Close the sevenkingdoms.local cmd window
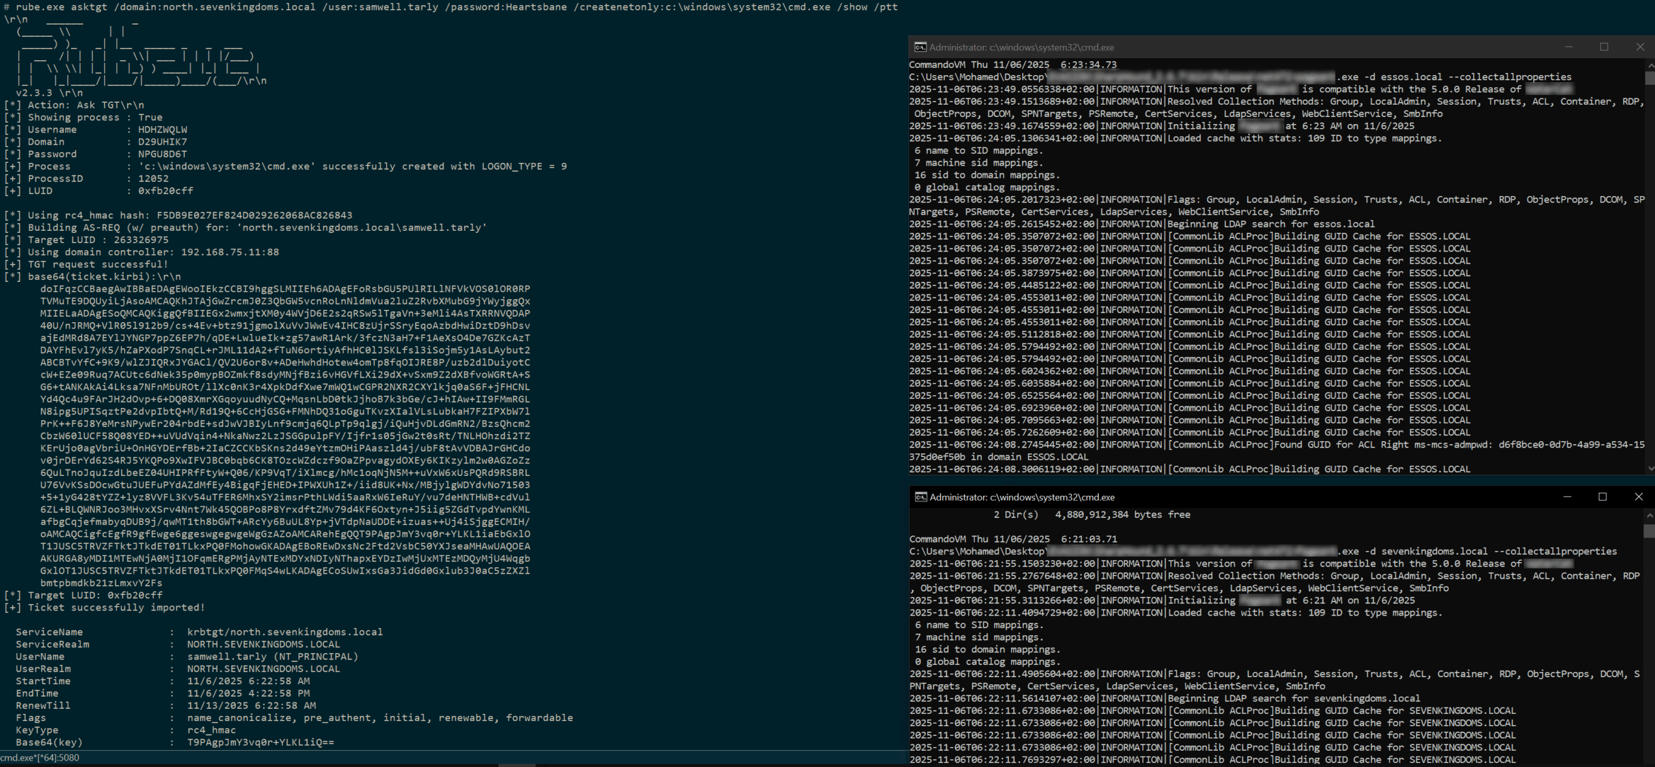Screen dimensions: 1655x767 pyautogui.click(x=1638, y=497)
